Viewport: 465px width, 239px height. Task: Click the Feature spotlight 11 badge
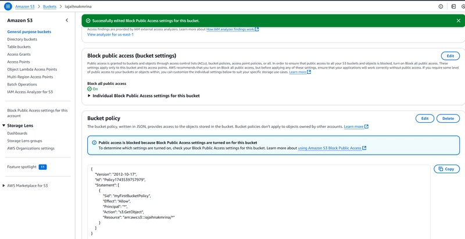[42, 167]
